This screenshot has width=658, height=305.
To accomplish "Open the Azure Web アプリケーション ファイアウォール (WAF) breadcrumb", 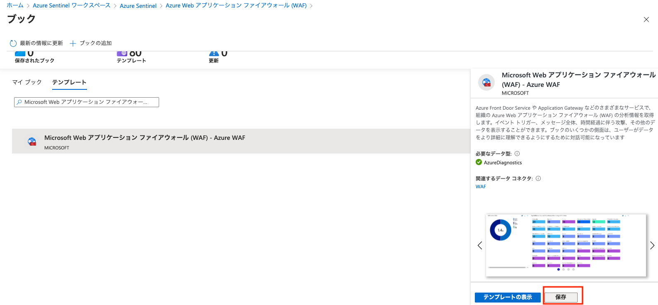I will (x=236, y=5).
